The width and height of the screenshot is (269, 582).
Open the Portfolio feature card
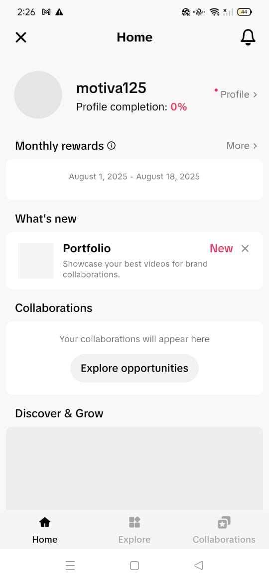point(134,261)
